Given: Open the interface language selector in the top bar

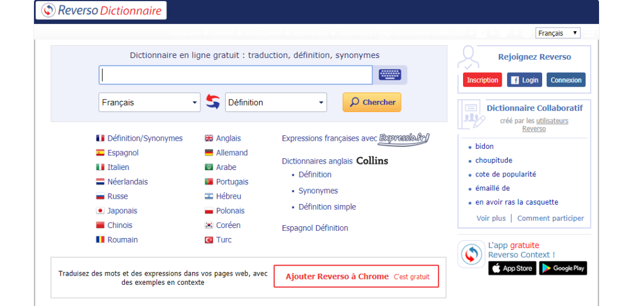Looking at the screenshot, I should 558,33.
